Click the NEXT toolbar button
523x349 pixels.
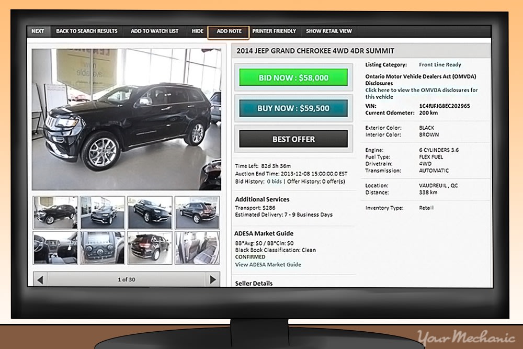(38, 31)
